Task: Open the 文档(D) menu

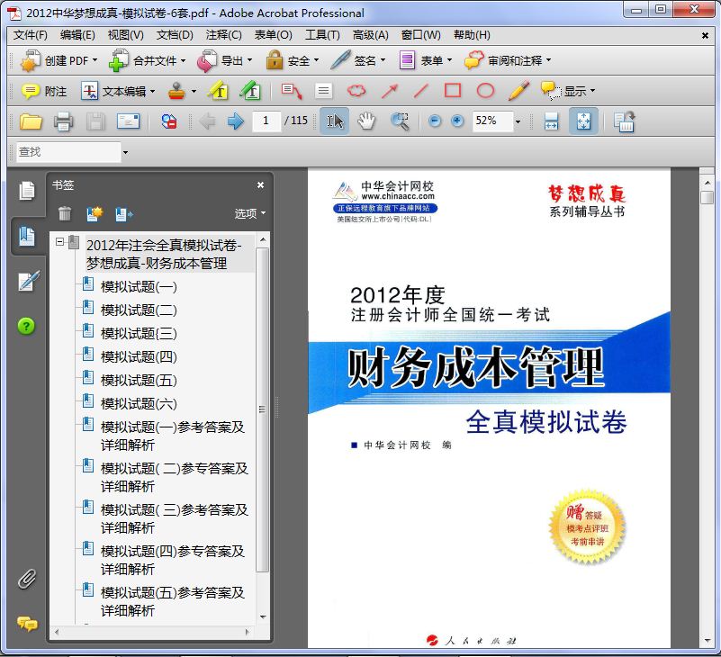Action: (175, 35)
